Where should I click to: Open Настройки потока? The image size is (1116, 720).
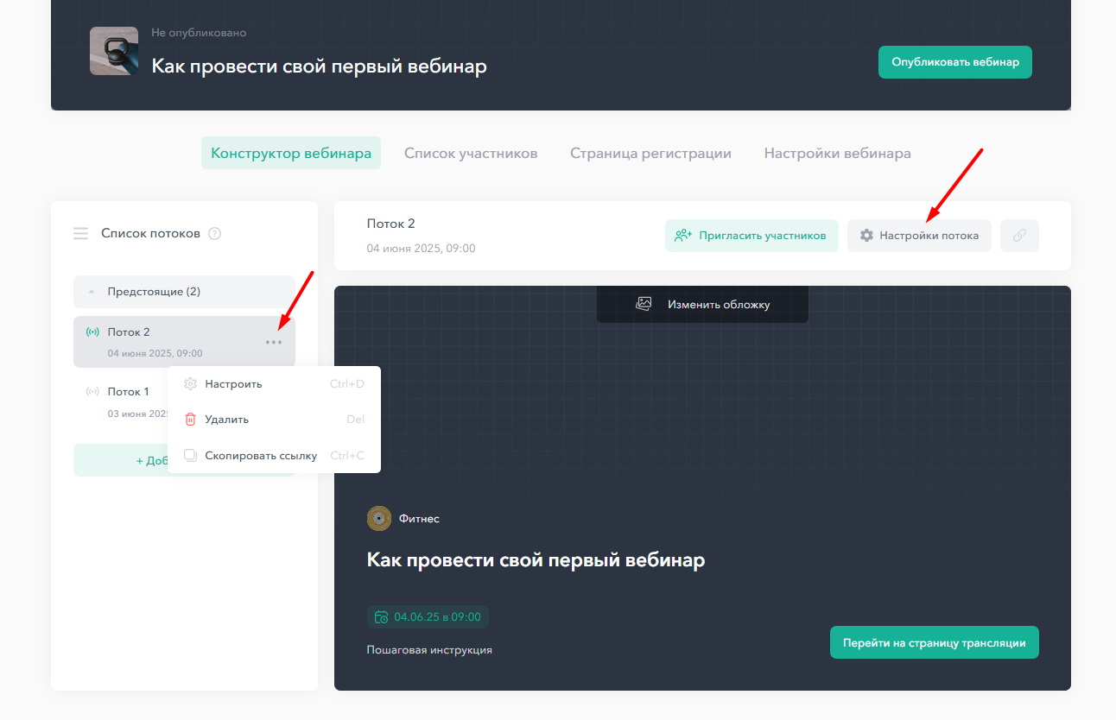pyautogui.click(x=919, y=236)
